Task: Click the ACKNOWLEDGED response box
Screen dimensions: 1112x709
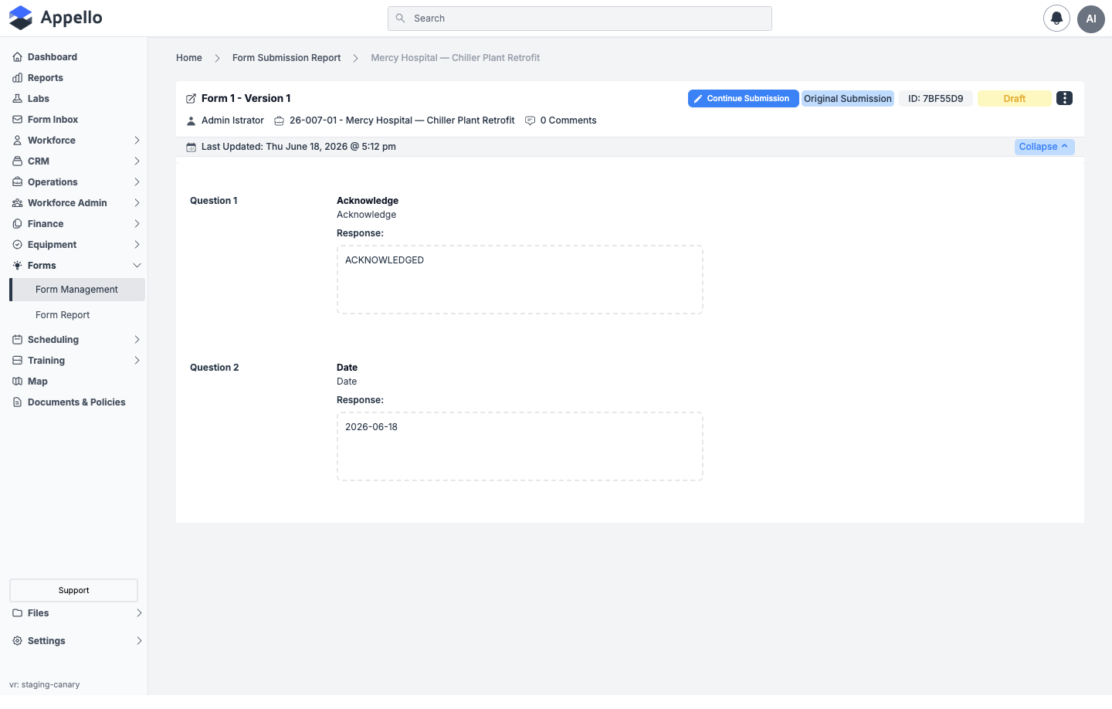Action: click(520, 280)
